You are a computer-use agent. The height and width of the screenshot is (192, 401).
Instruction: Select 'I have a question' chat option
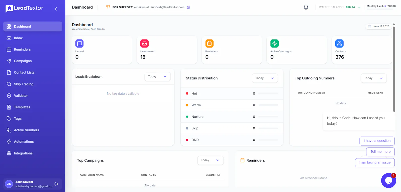click(x=377, y=141)
